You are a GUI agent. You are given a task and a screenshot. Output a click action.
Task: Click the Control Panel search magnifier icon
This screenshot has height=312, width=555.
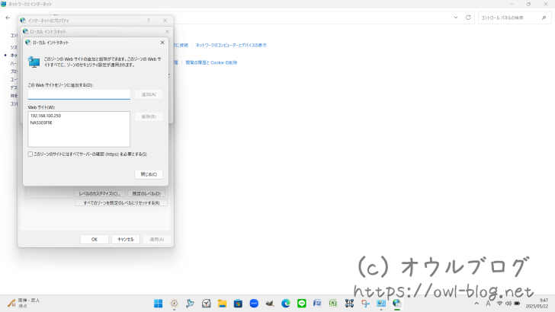(544, 18)
